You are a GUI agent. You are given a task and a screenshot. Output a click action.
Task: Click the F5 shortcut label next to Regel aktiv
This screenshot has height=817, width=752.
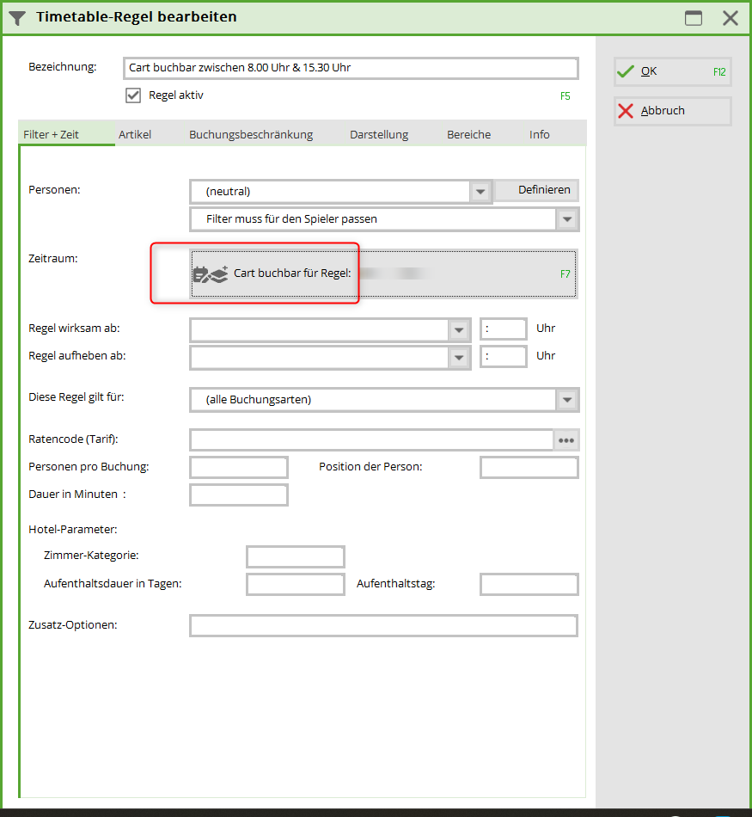point(565,96)
